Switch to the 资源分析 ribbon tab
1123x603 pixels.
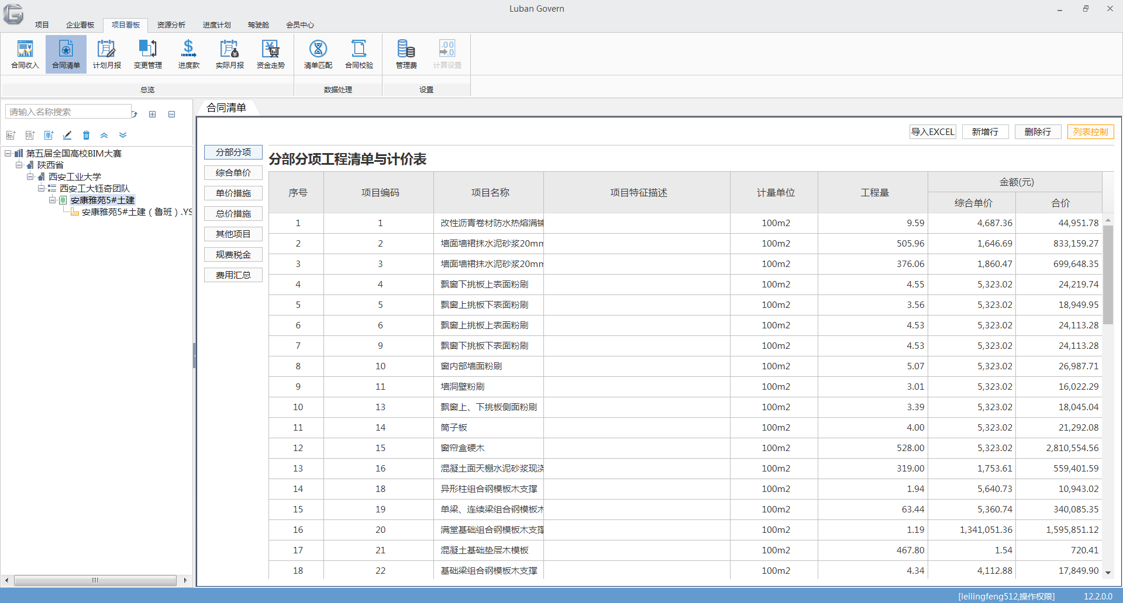(171, 25)
